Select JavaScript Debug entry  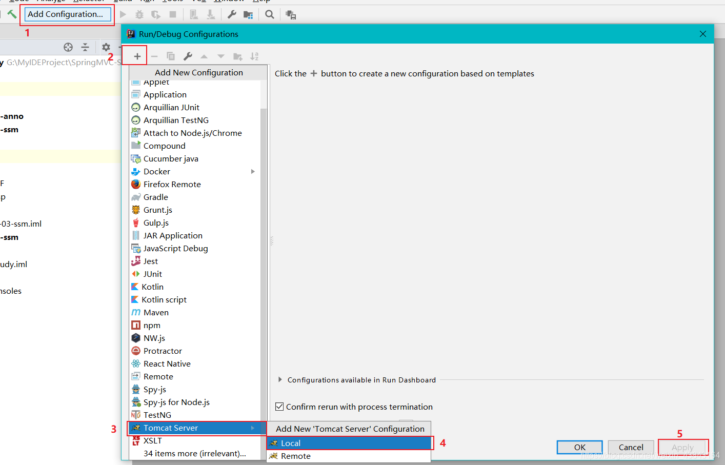[195, 249]
